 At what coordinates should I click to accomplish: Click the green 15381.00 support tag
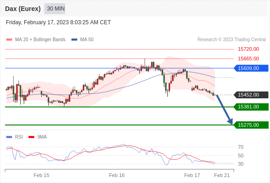click(x=251, y=107)
